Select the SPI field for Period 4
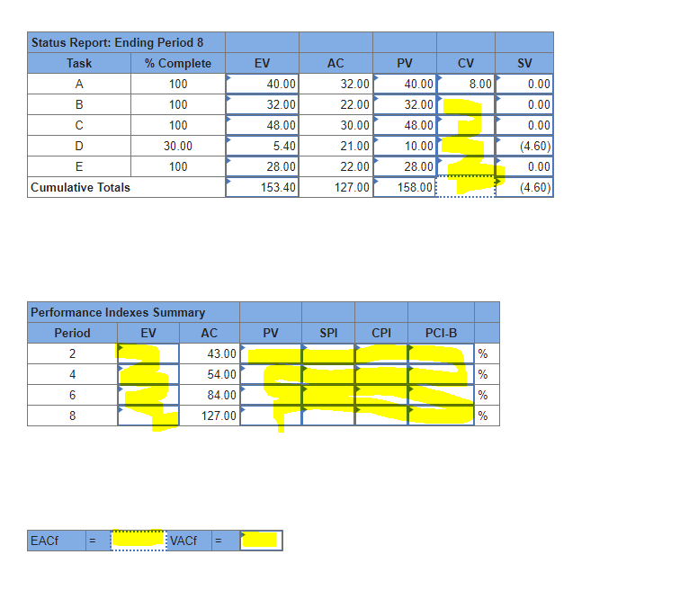 point(328,374)
